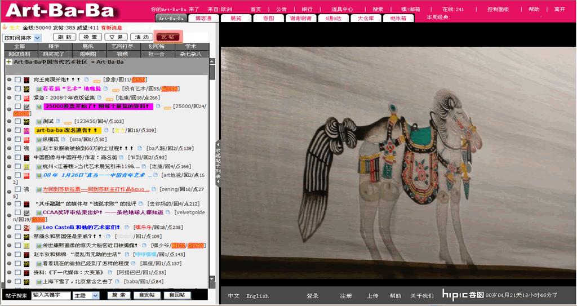Viewport: 577px width, 306px height.
Task: Click the 自回帖 button
Action: point(176,295)
